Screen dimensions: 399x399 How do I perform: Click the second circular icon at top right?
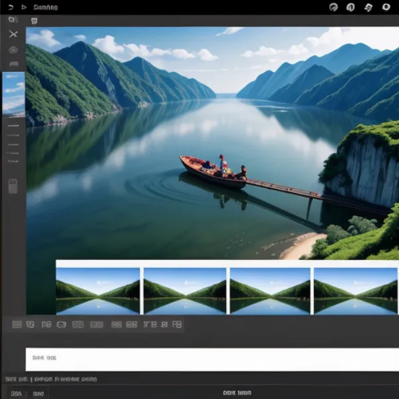[351, 7]
